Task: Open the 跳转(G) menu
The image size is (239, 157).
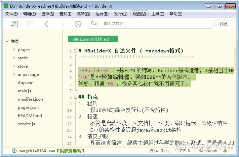Action: [x=83, y=14]
